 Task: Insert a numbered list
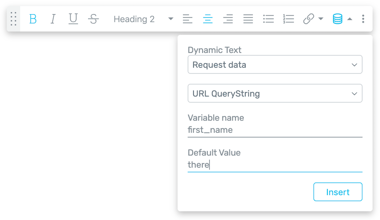(289, 19)
